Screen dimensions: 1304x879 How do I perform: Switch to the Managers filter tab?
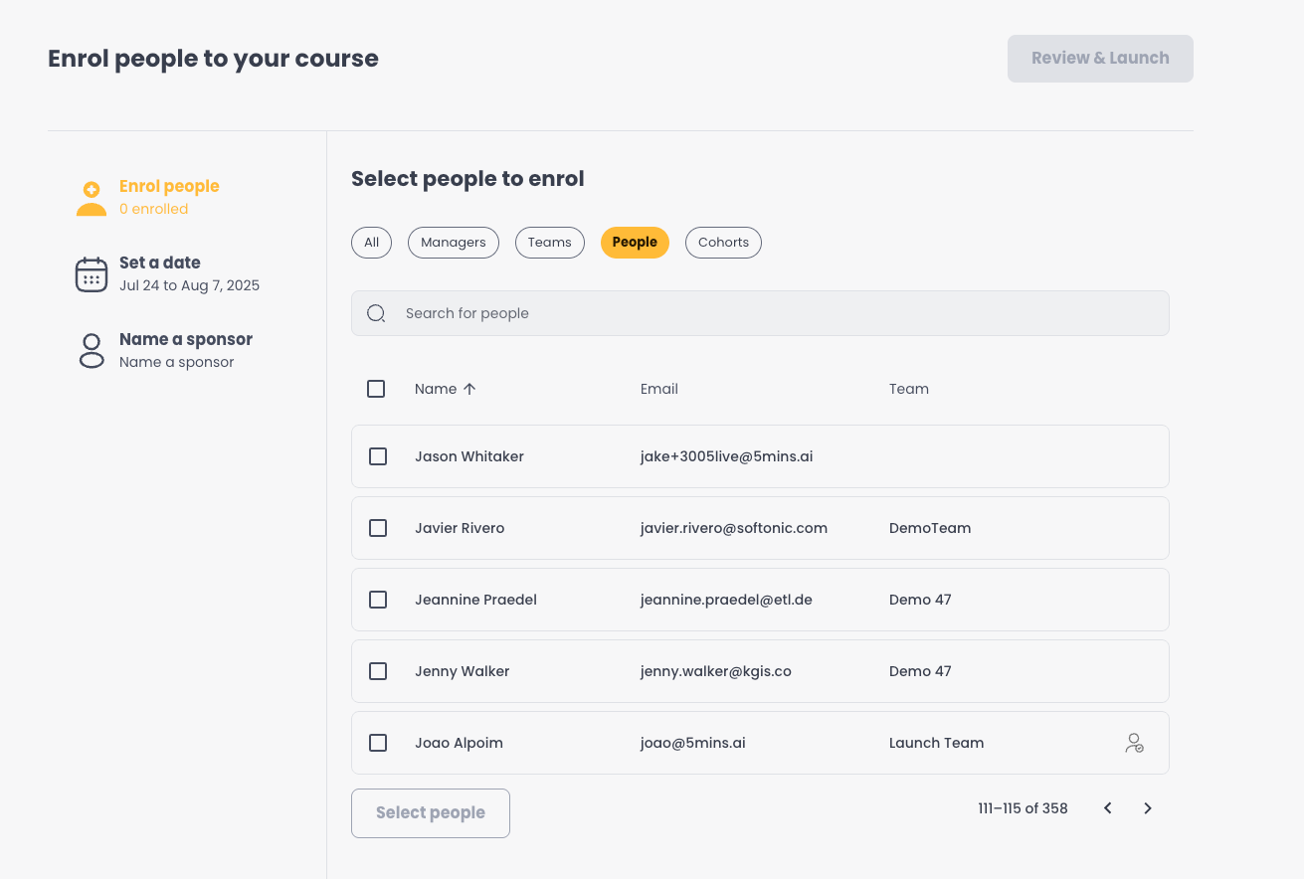click(454, 243)
